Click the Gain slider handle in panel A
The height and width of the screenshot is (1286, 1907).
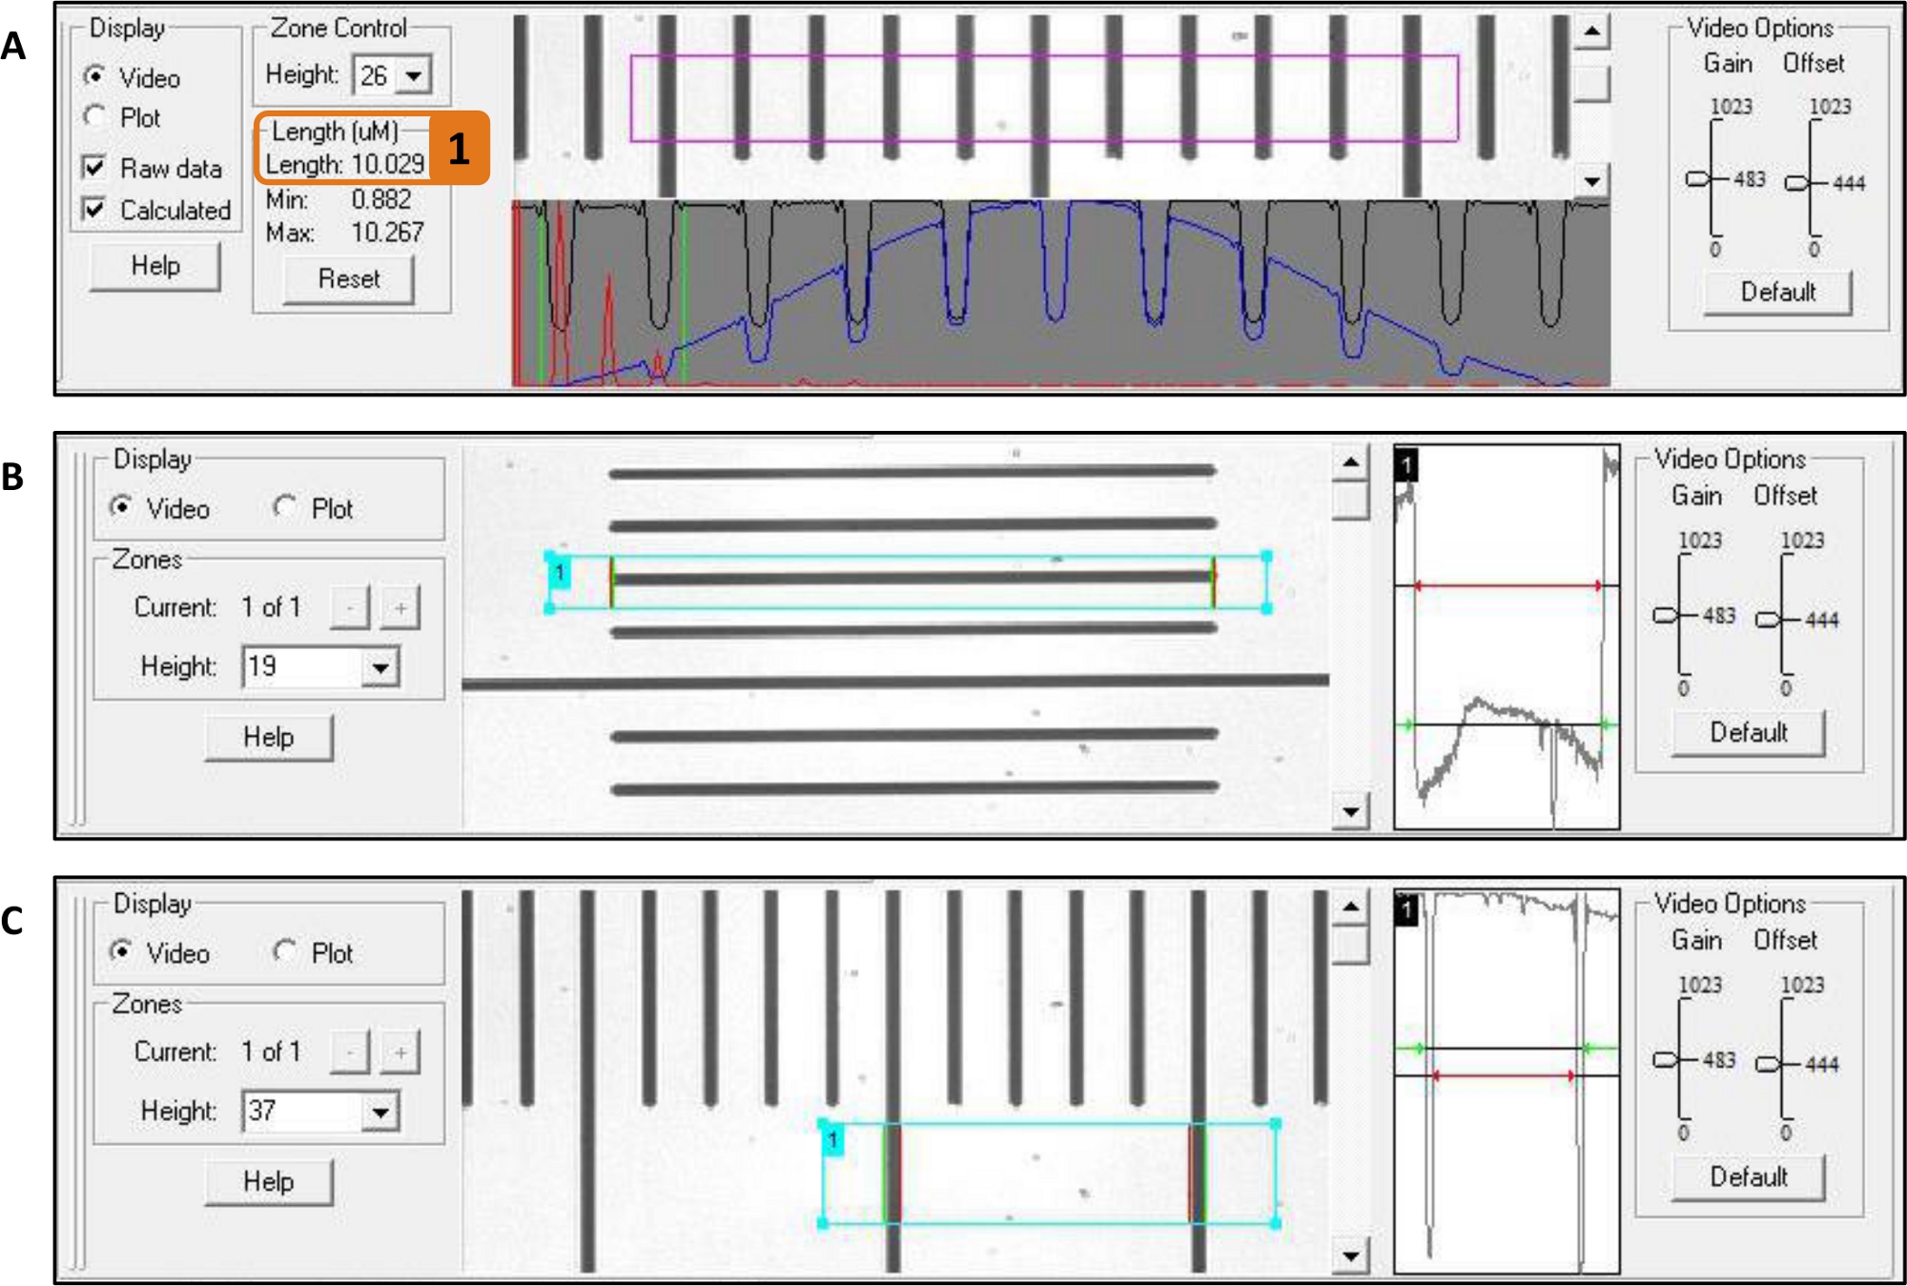point(1698,179)
